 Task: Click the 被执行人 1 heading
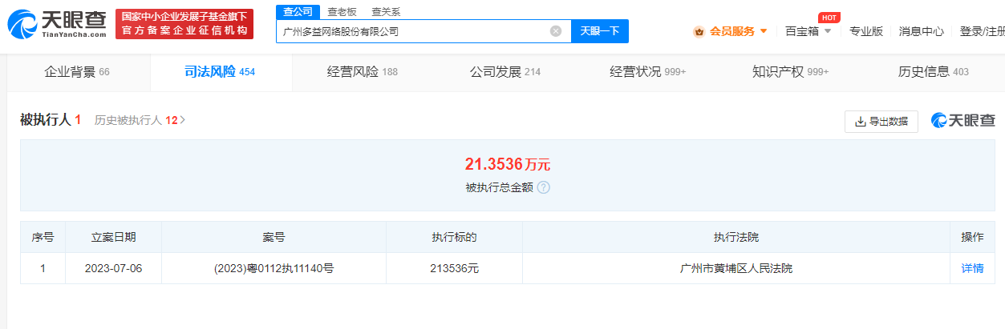(51, 120)
